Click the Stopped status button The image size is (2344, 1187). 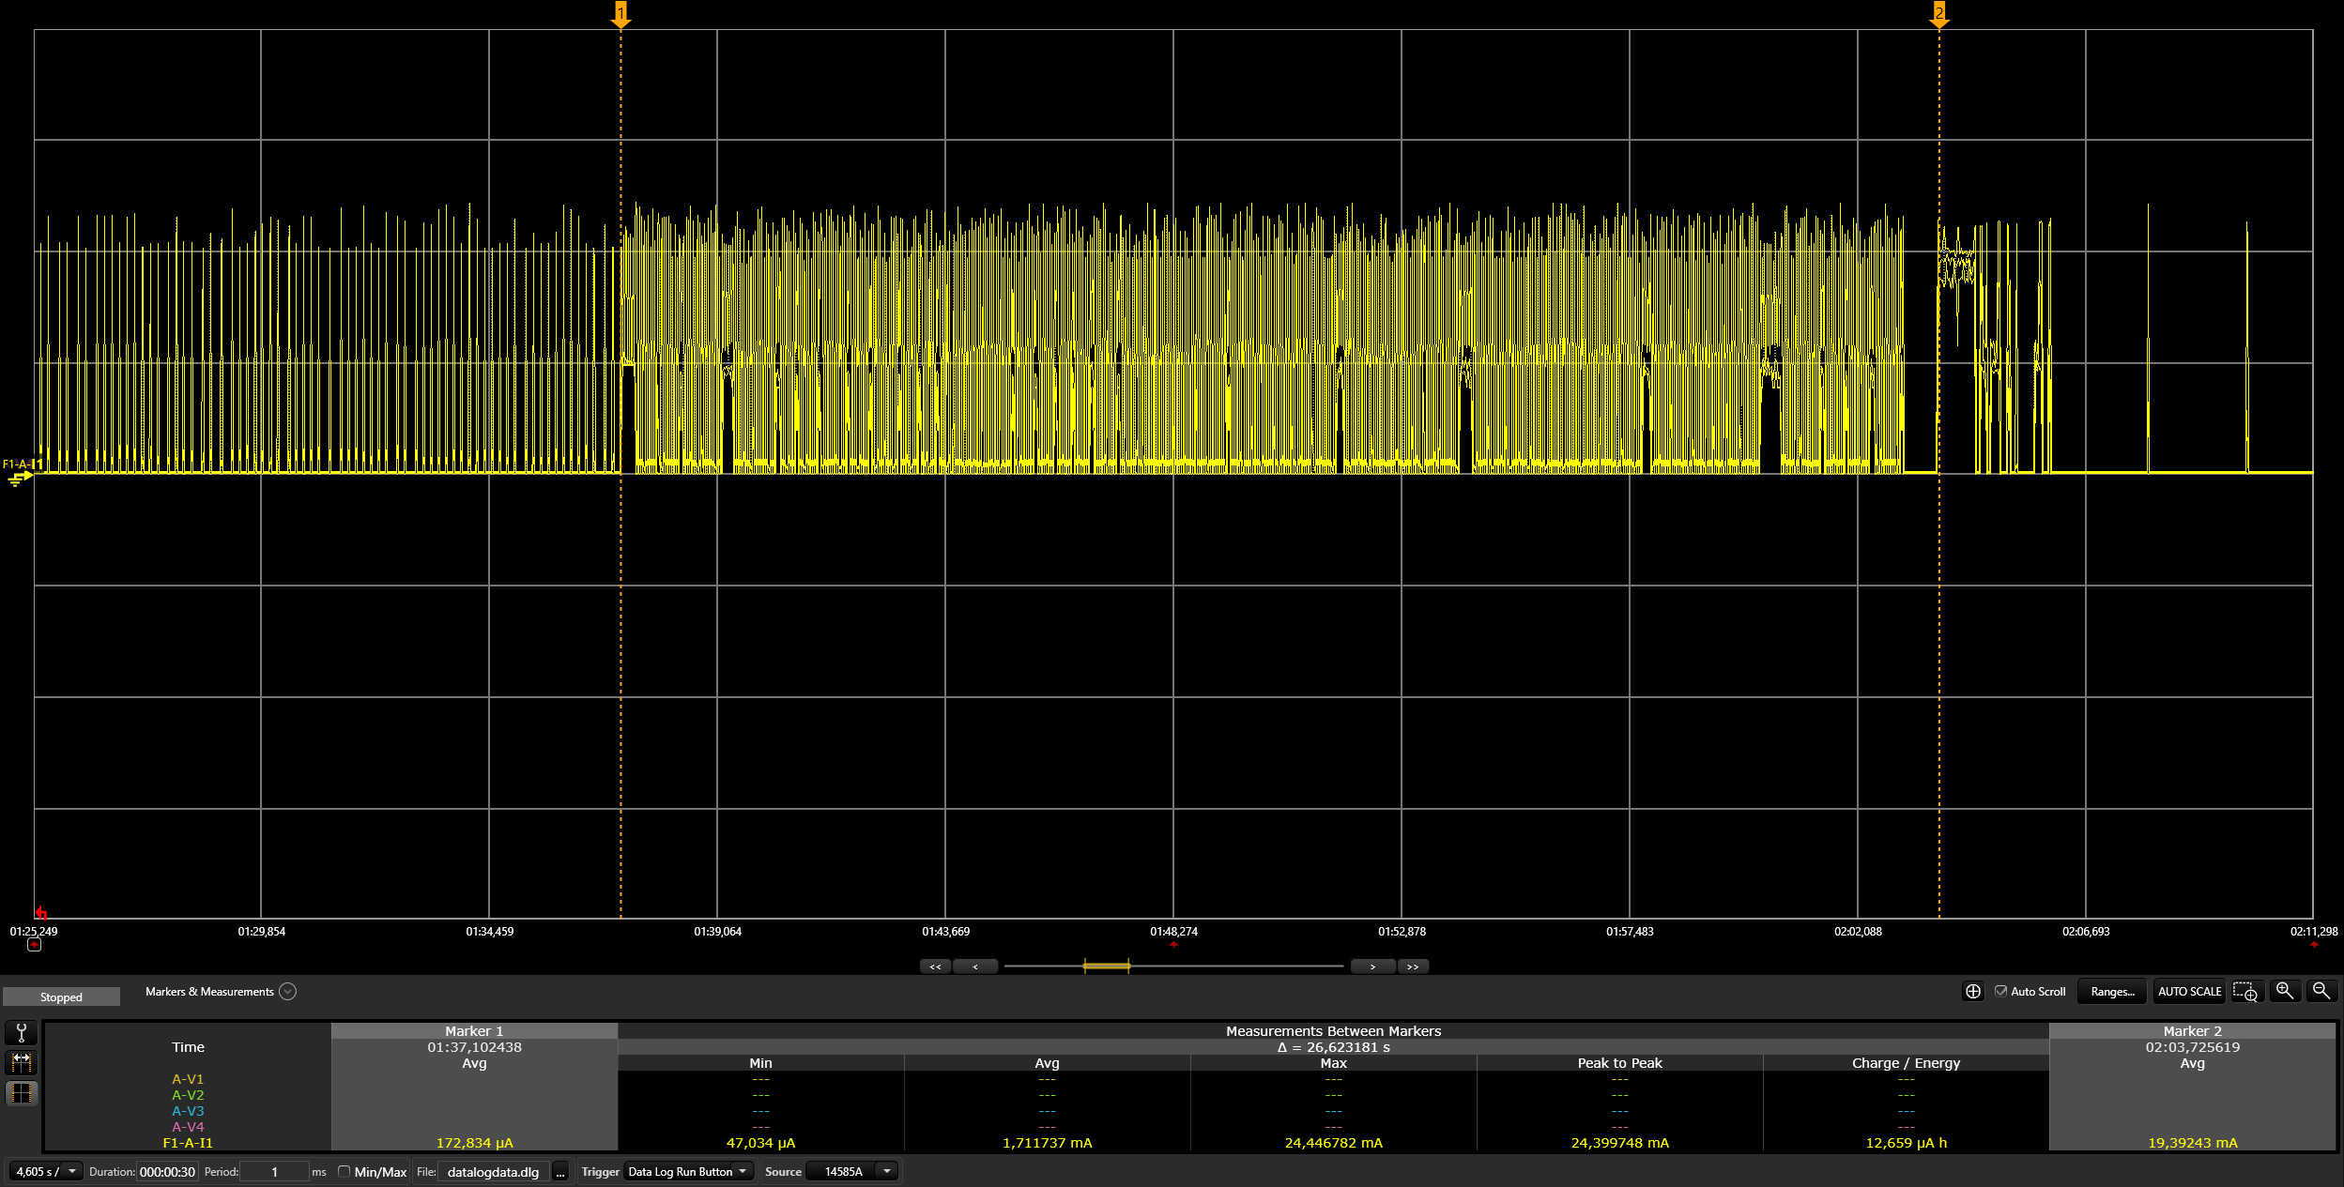(x=61, y=997)
